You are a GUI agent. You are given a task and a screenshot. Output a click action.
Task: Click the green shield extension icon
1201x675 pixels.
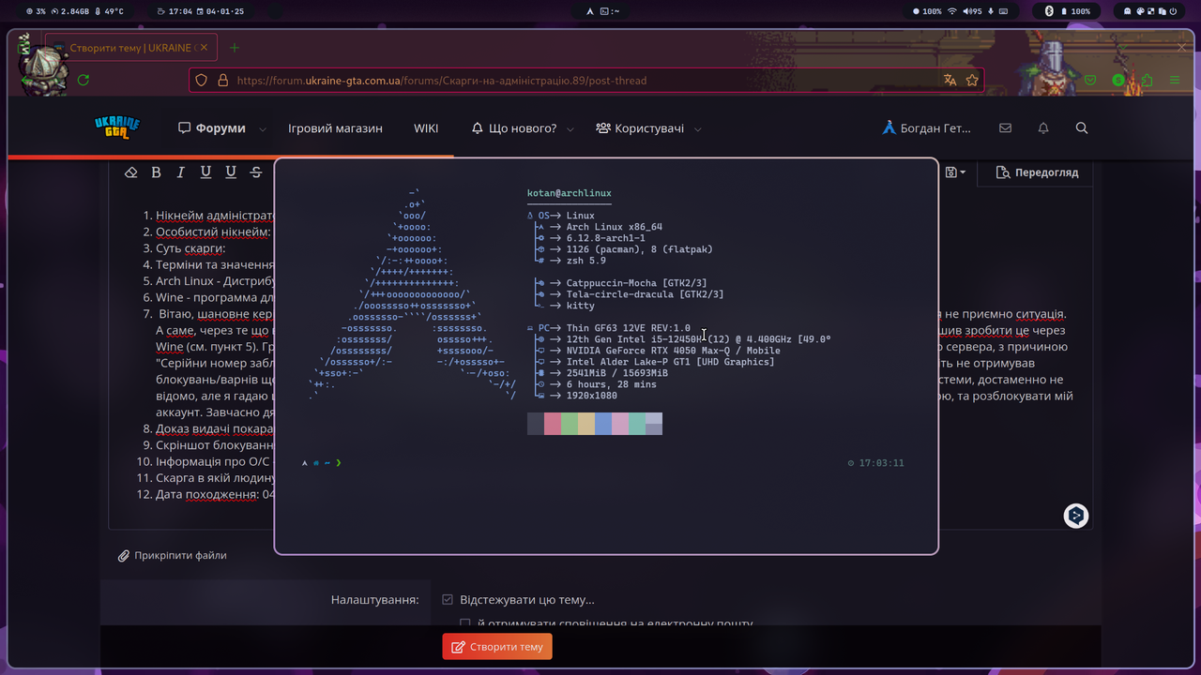(1090, 81)
